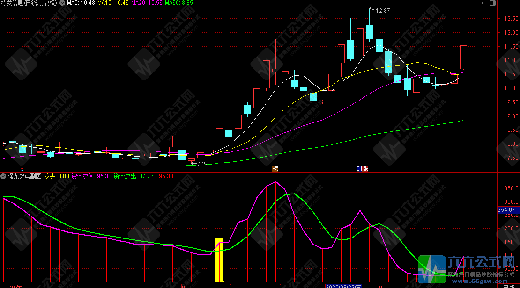520x288 pixels.
Task: Select the MA5 moving average label
Action: coord(81,3)
